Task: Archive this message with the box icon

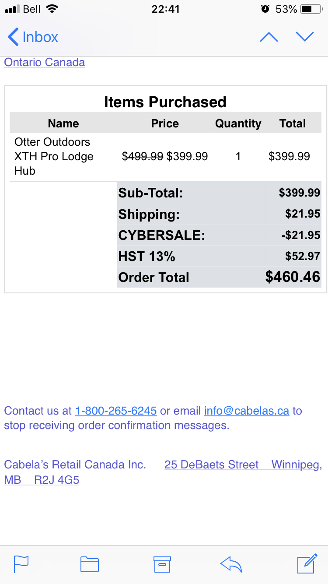Action: 162,564
